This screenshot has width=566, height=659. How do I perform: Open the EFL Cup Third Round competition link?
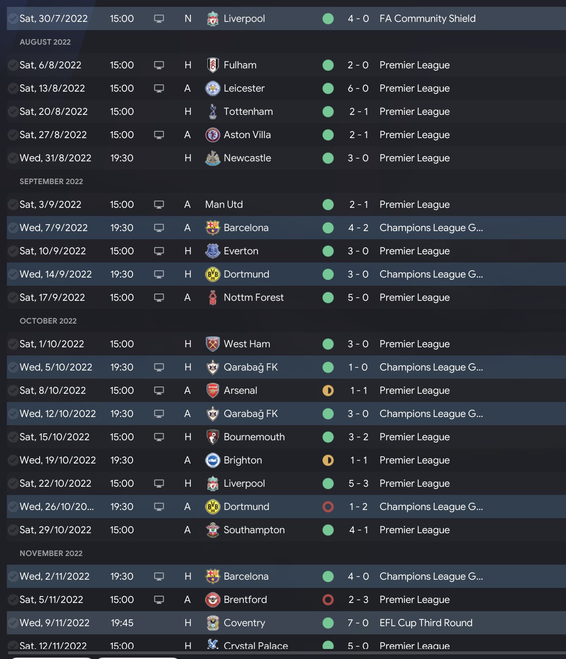point(426,623)
